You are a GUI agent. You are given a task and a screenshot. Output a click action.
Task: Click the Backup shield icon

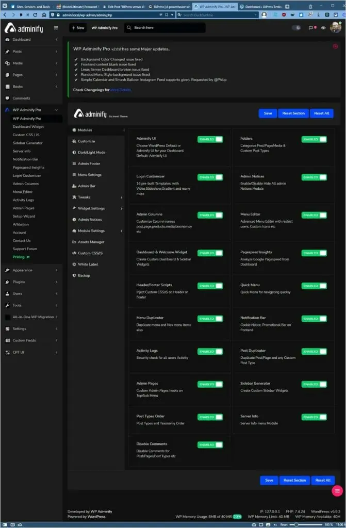point(74,275)
